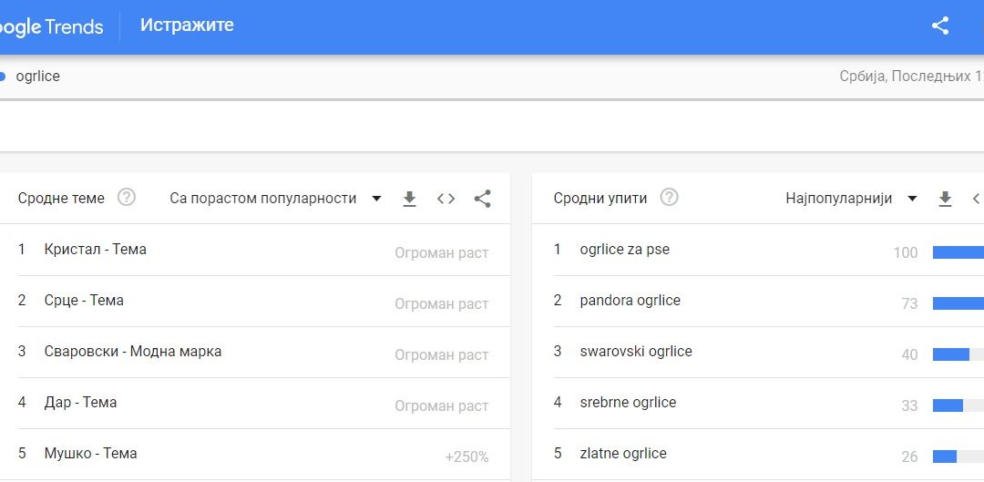Select Сваровски - Модна марка topic
This screenshot has height=482, width=984.
coord(132,352)
